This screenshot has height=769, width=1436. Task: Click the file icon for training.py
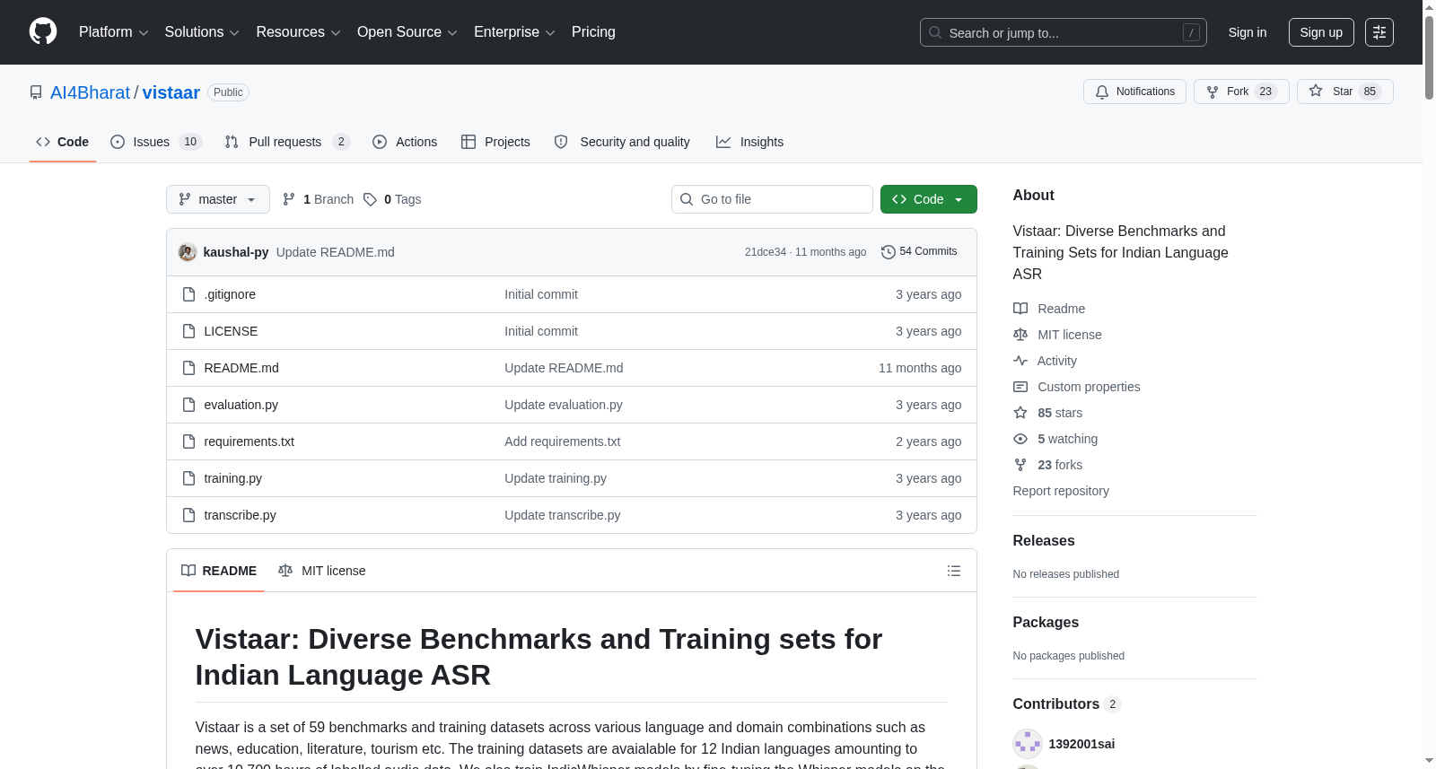188,478
